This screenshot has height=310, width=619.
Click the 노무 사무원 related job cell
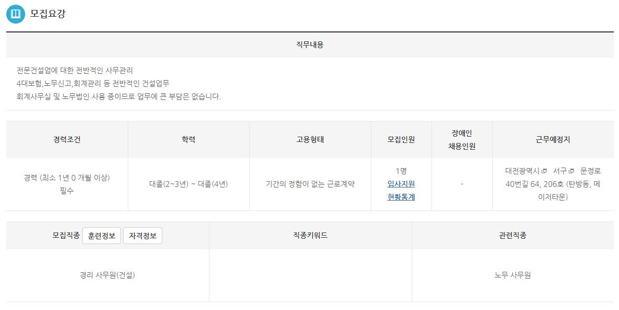pyautogui.click(x=513, y=275)
